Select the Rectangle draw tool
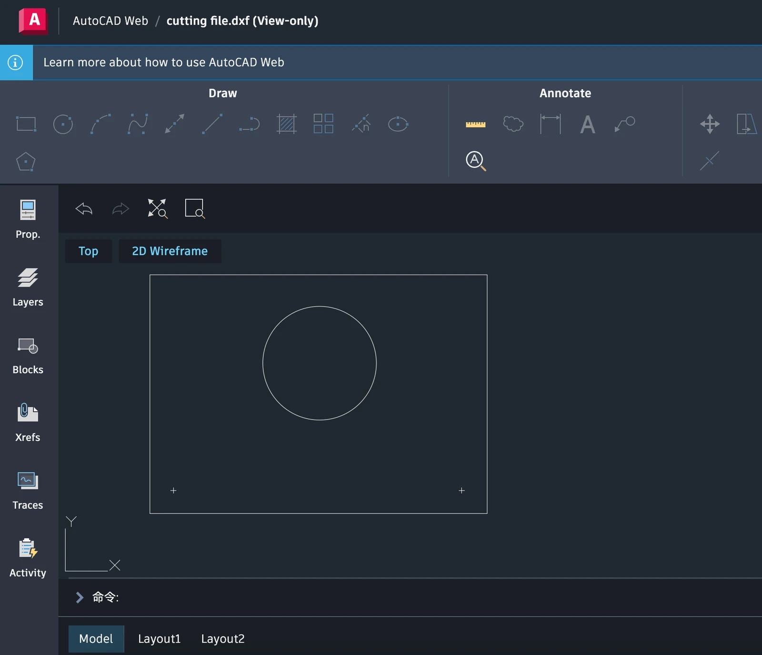 (26, 124)
